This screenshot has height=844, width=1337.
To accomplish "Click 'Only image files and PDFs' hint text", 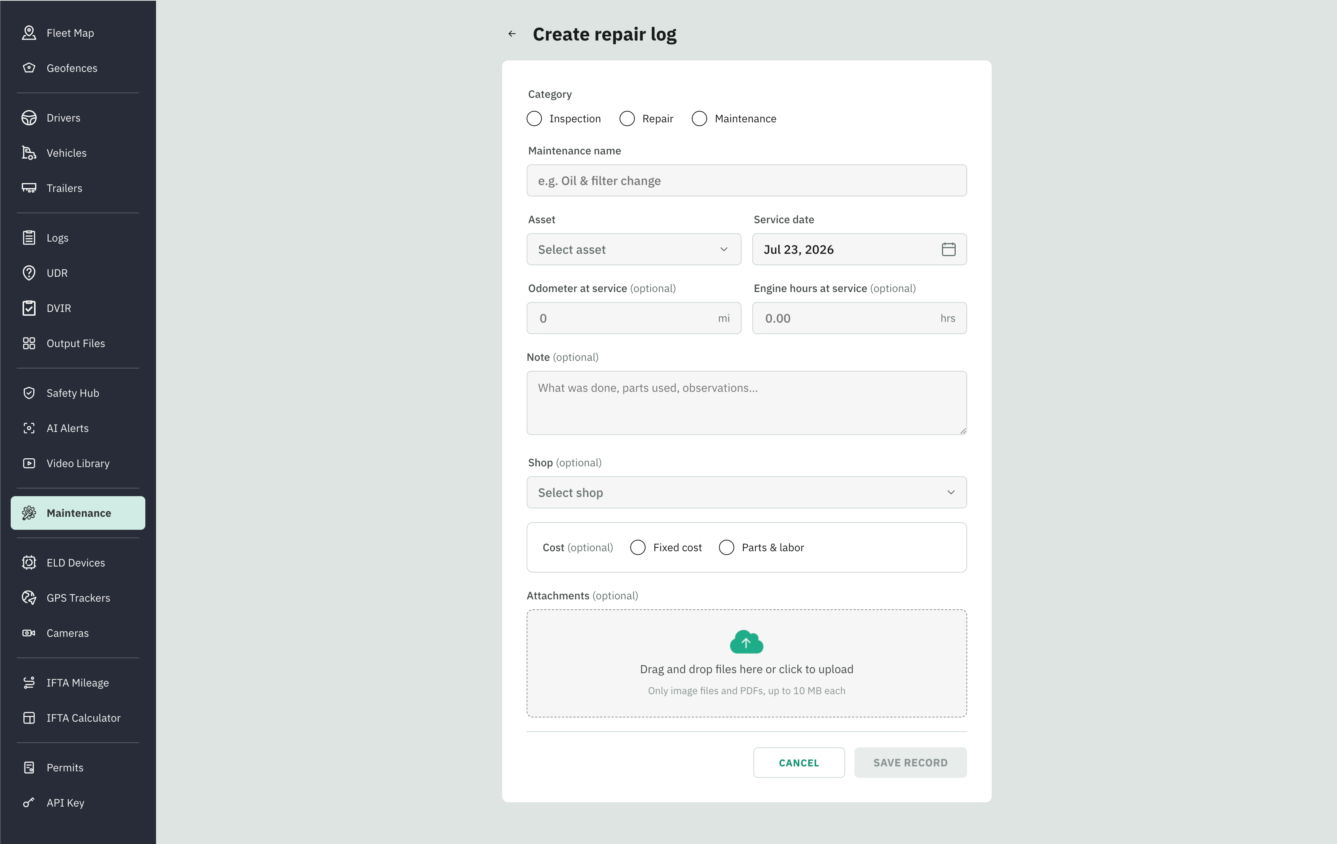I will [x=746, y=691].
